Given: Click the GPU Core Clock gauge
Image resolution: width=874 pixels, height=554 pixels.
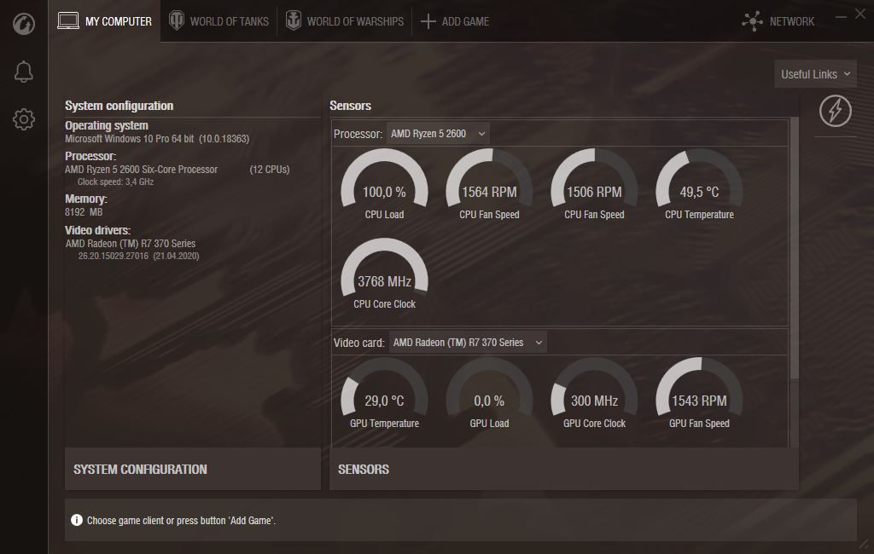Looking at the screenshot, I should pyautogui.click(x=594, y=393).
